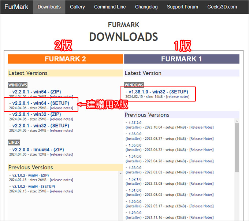Image resolution: width=249 pixels, height=221 pixels.
Task: Download FurMark 1.35.0.0 installer
Action: pos(135,146)
